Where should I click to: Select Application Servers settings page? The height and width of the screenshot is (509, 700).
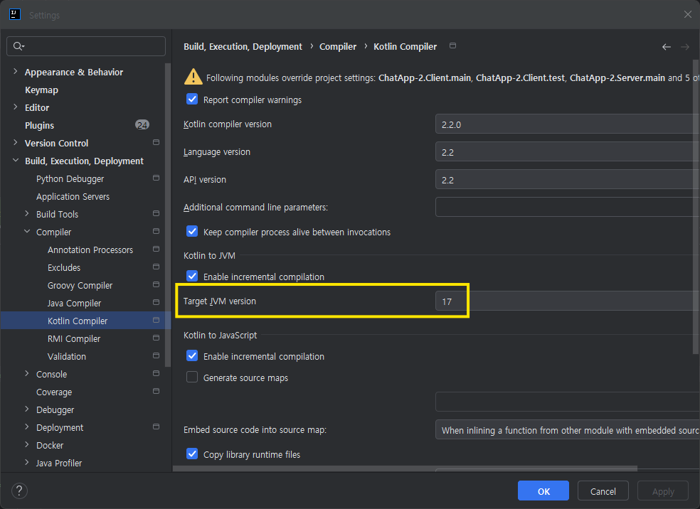click(x=73, y=196)
